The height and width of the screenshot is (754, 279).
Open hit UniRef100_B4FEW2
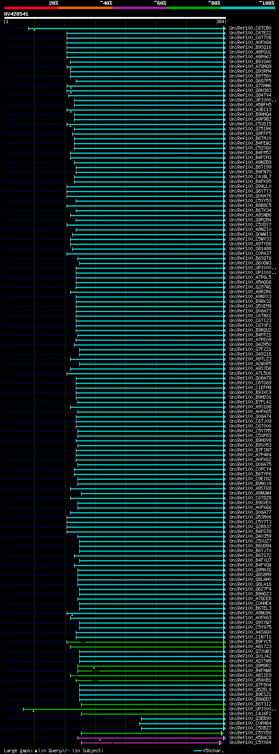tap(250, 143)
